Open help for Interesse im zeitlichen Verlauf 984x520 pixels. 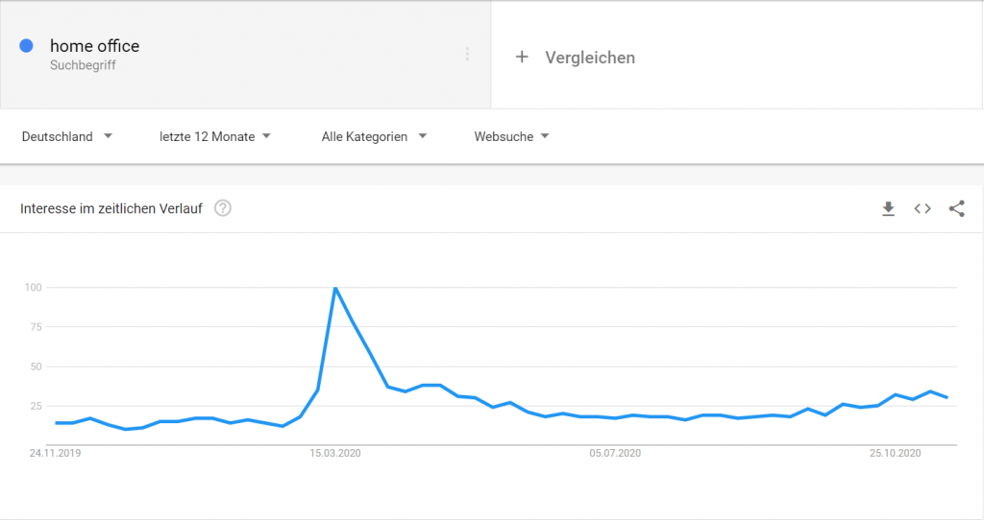223,208
